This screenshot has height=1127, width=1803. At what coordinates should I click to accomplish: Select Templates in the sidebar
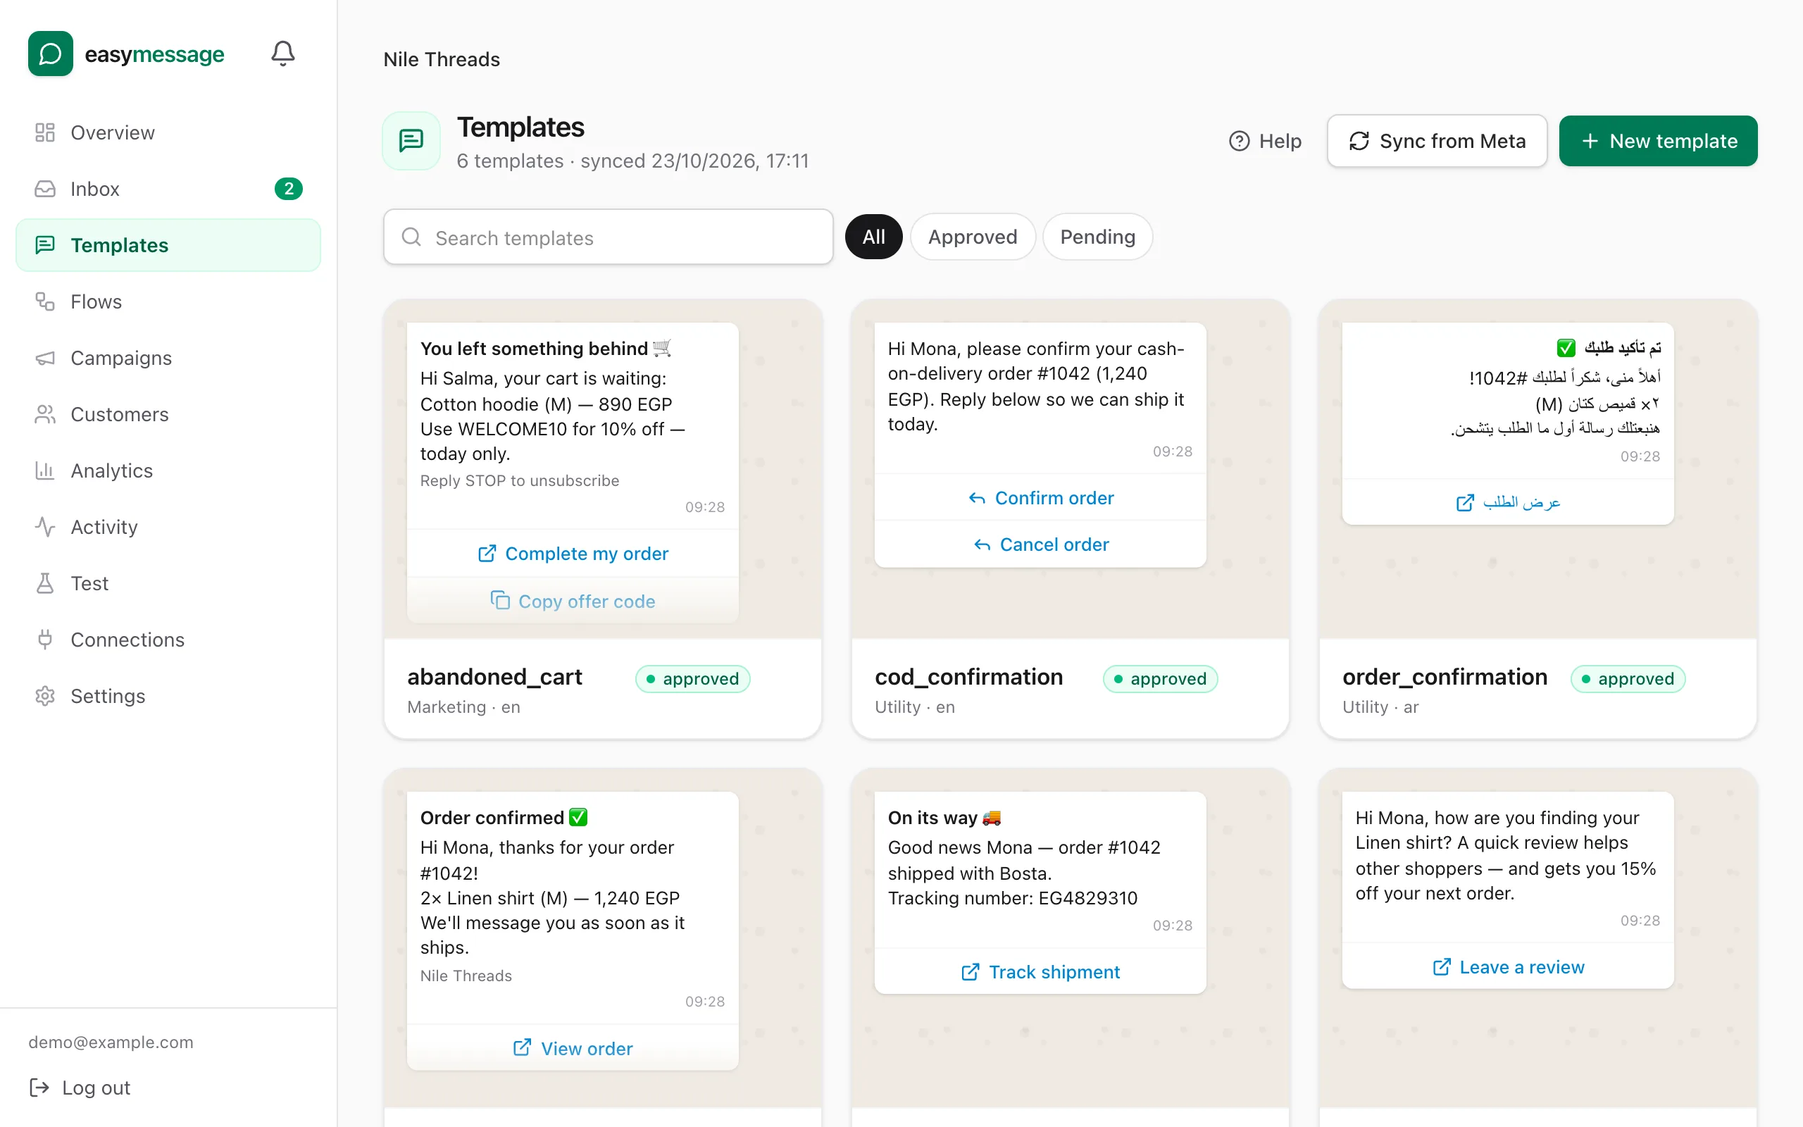point(168,245)
